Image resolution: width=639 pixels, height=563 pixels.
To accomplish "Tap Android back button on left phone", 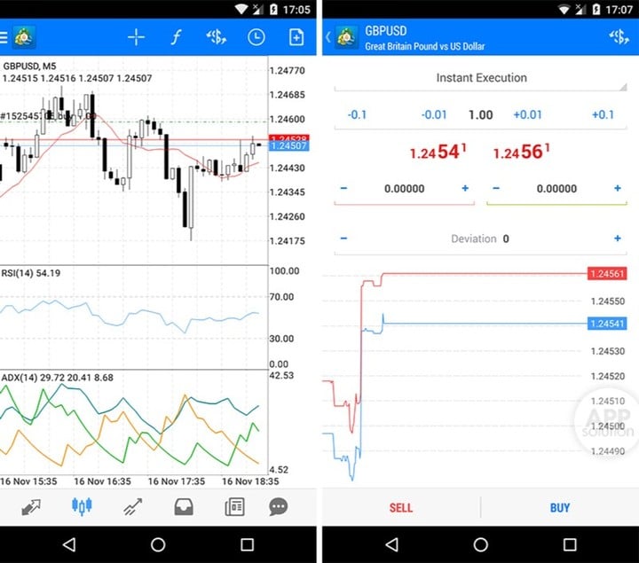I will point(69,544).
